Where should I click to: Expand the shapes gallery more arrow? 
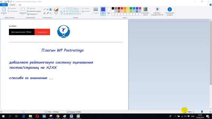(x=80, y=14)
